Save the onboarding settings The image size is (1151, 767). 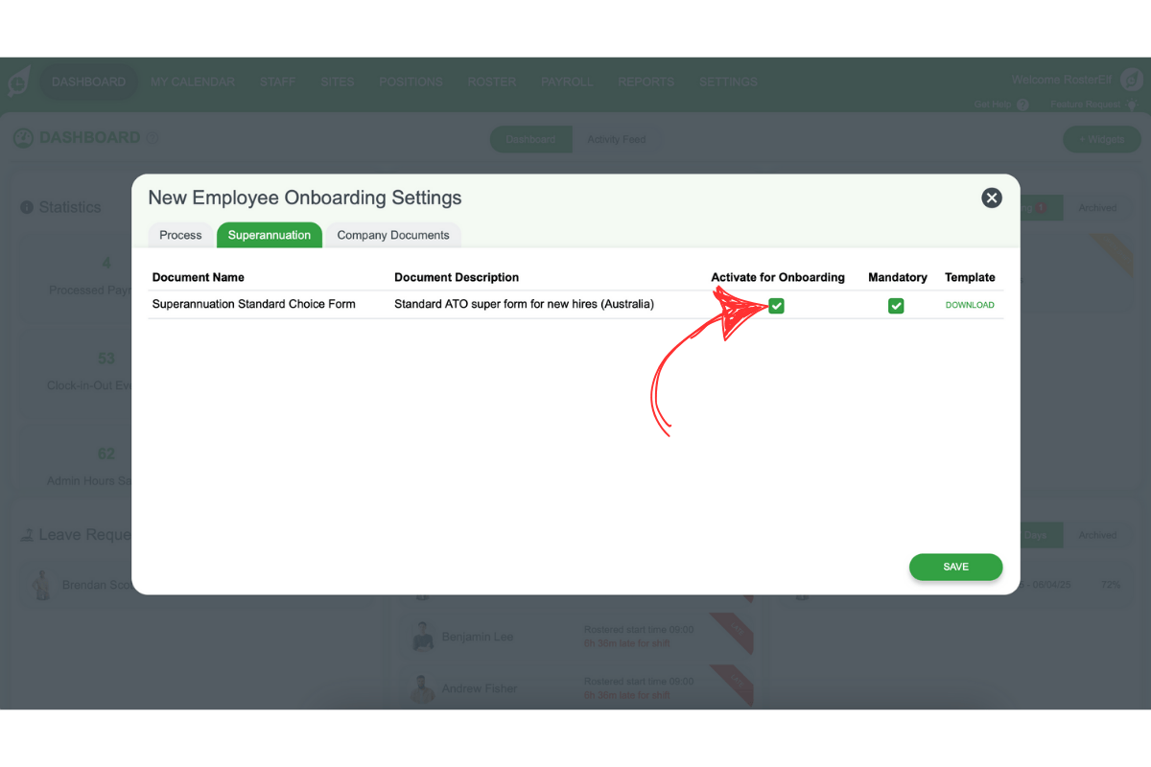(956, 567)
